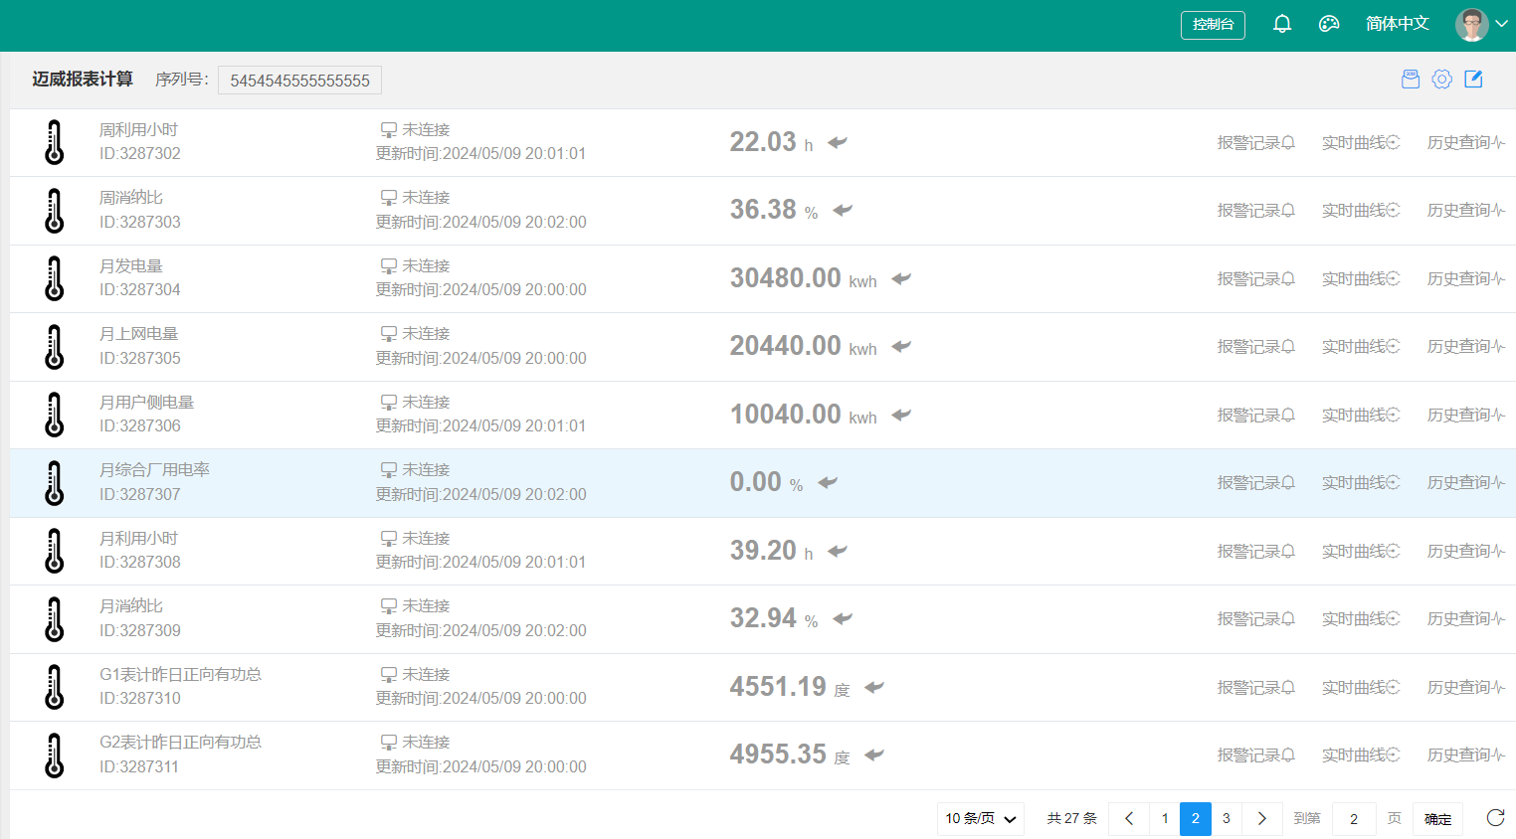Click the save icon in header toolbar
The height and width of the screenshot is (839, 1516).
[x=1411, y=80]
